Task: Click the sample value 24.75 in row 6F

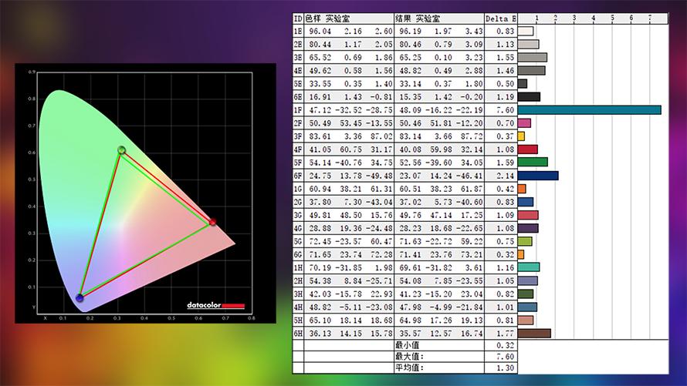Action: click(x=320, y=176)
